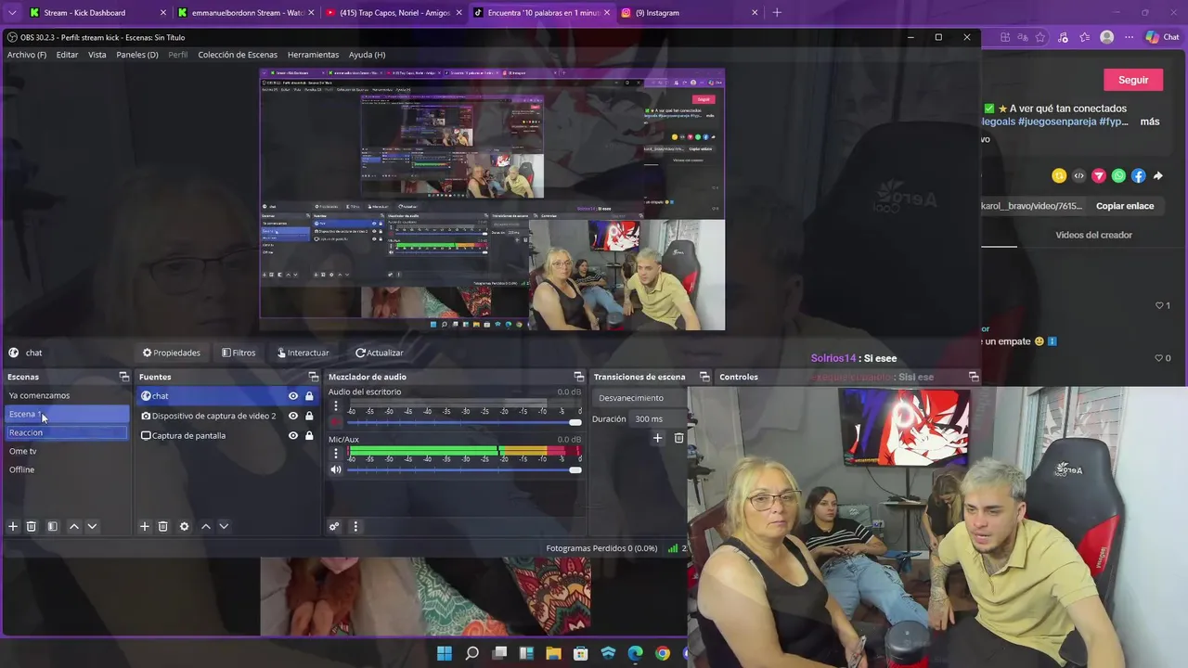This screenshot has height=668, width=1188.
Task: Open Archivo menu in OBS
Action: coord(27,55)
